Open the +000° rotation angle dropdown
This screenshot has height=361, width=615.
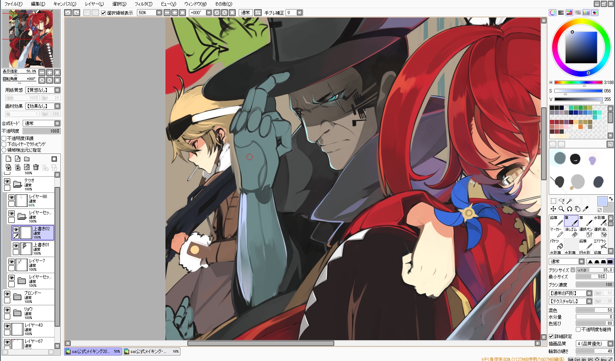(209, 13)
